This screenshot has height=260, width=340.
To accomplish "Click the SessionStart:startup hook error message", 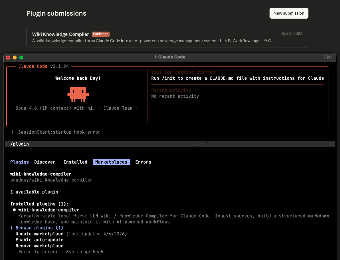I will [59, 132].
